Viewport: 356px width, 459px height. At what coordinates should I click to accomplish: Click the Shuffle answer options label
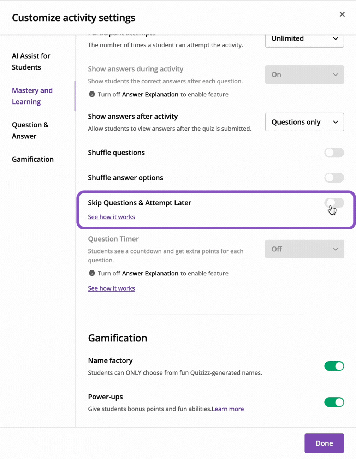click(x=125, y=178)
